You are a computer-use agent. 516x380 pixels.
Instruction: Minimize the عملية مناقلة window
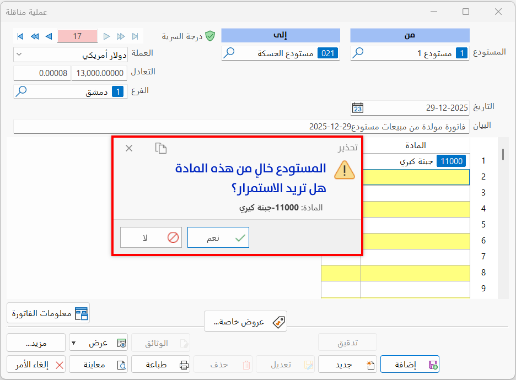click(434, 12)
